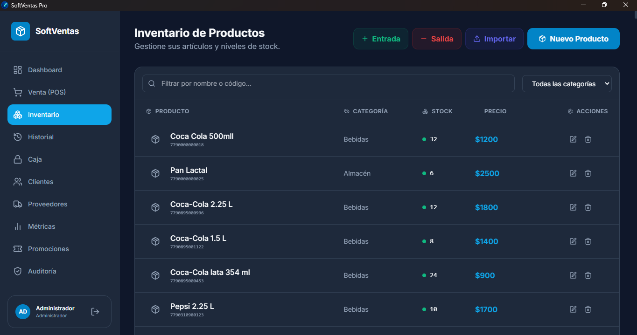This screenshot has height=335, width=637.
Task: Open the edit pencil icon for Coca Cola 500mll
Action: [573, 139]
